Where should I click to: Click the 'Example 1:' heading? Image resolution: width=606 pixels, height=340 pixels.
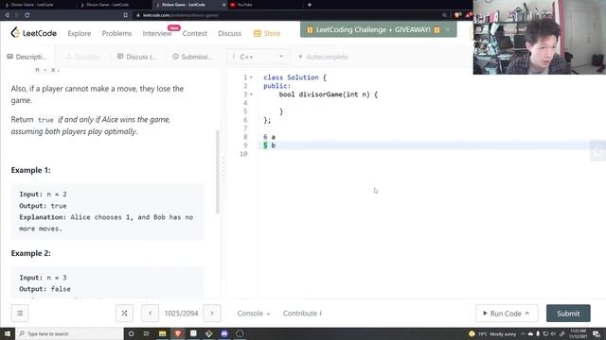click(30, 170)
